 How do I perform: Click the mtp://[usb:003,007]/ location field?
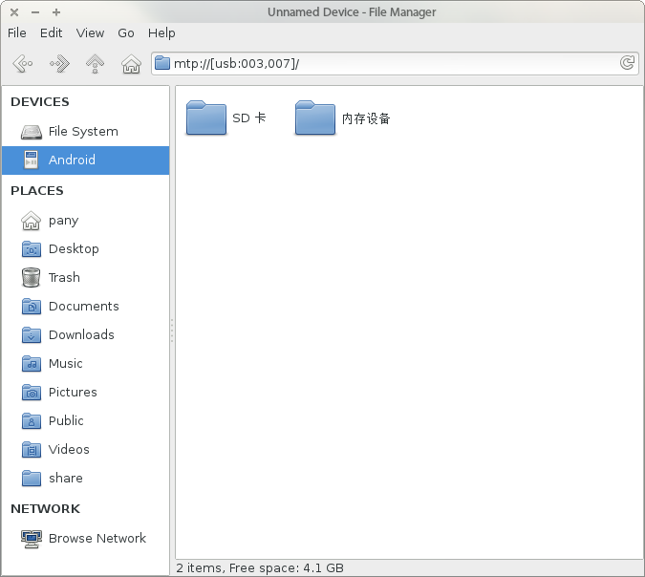pyautogui.click(x=395, y=63)
